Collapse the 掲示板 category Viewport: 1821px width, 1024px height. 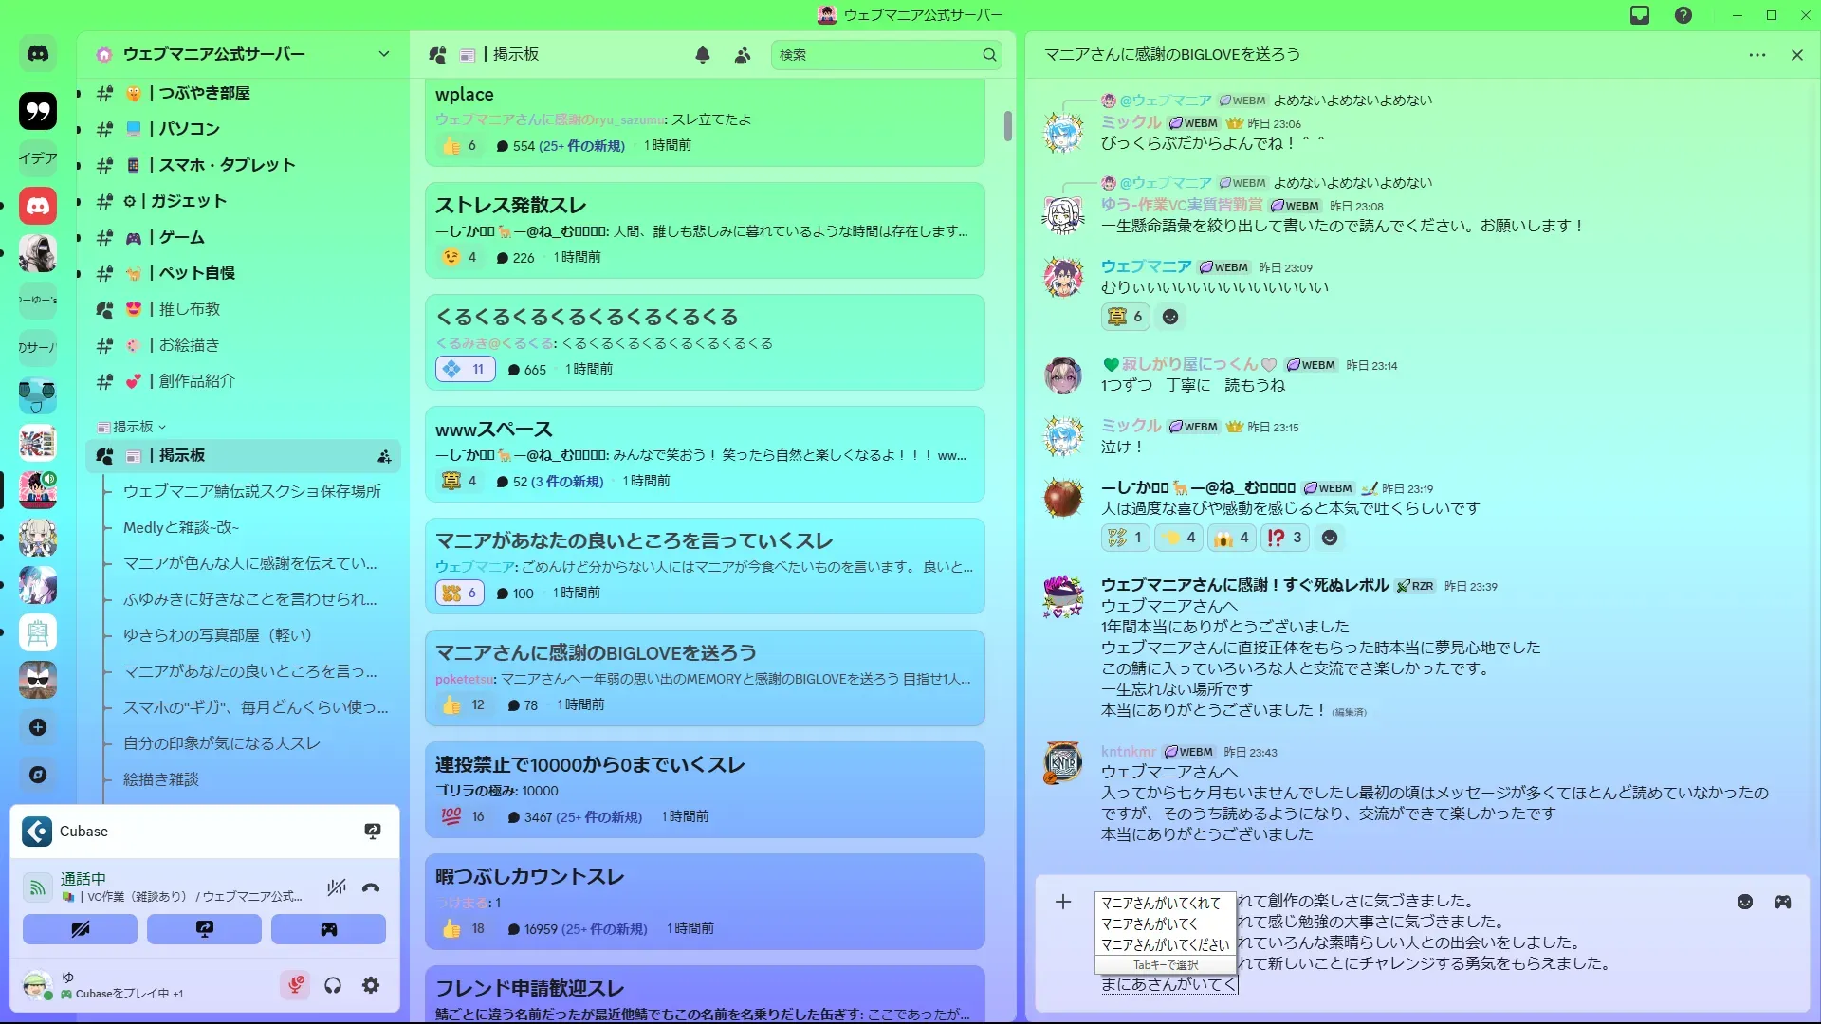tap(133, 427)
